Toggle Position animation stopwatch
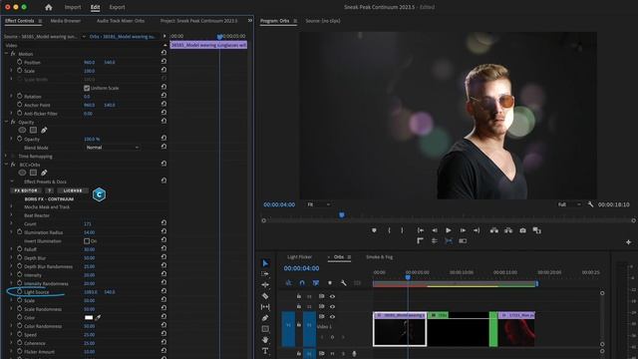Viewport: 638px width, 359px height. pos(20,62)
